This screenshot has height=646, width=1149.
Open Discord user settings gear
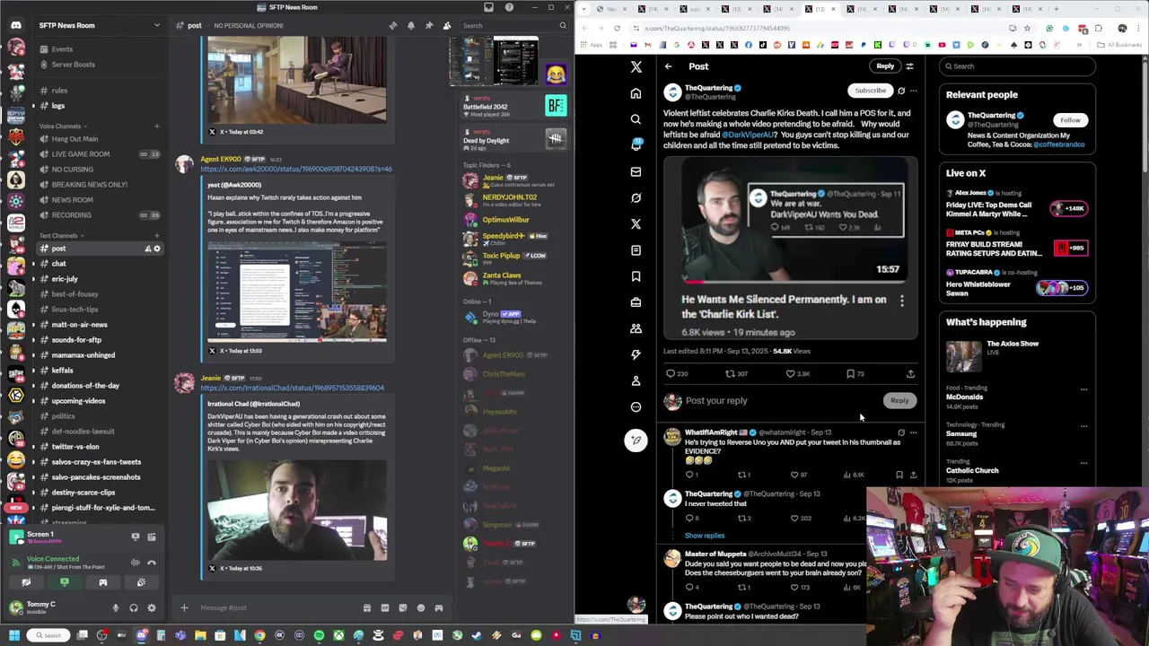tap(151, 608)
